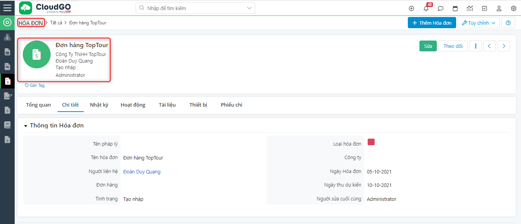Open the settings gear icon
Screen dimensions: 521x224
[513, 8]
